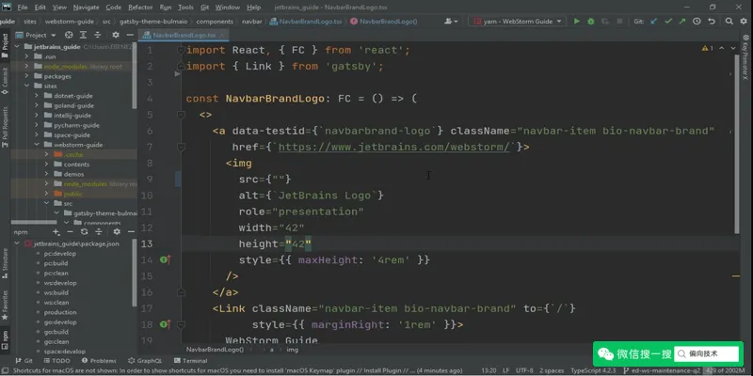The width and height of the screenshot is (753, 376).
Task: Click the warning indicator showing 1 problem
Action: pyautogui.click(x=708, y=49)
